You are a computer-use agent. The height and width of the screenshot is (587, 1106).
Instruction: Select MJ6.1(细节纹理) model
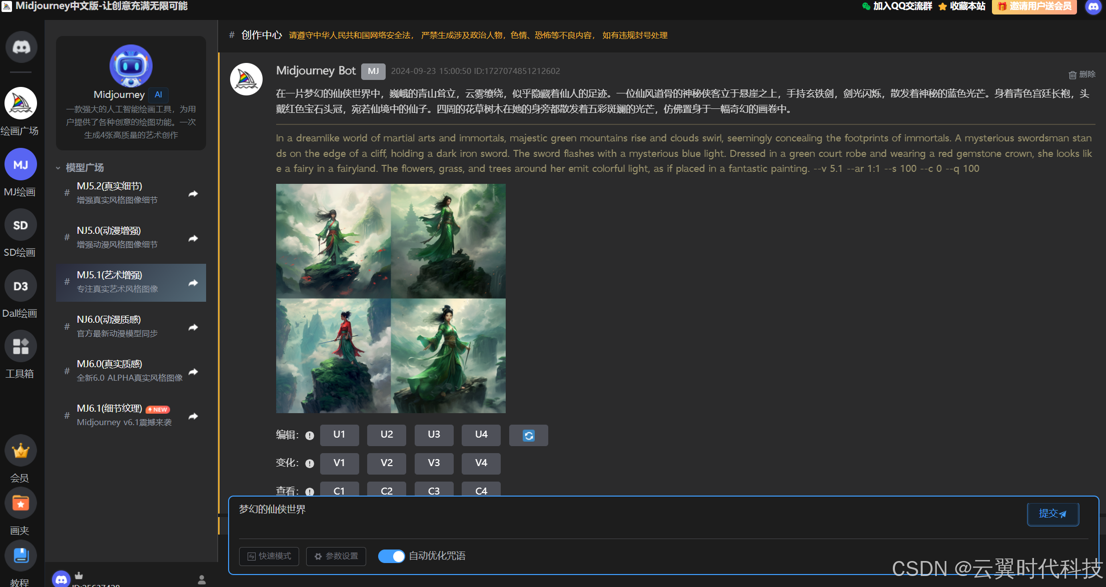(131, 415)
